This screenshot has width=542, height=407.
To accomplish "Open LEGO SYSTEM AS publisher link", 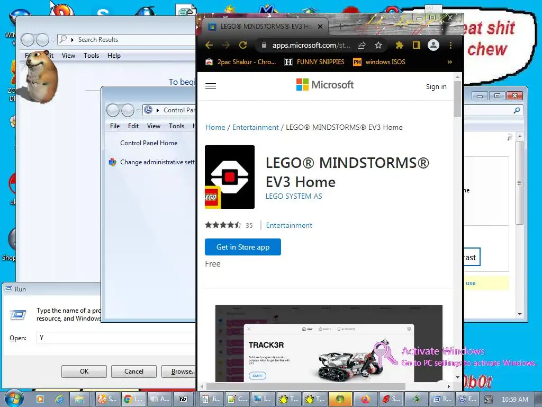I will pos(293,196).
